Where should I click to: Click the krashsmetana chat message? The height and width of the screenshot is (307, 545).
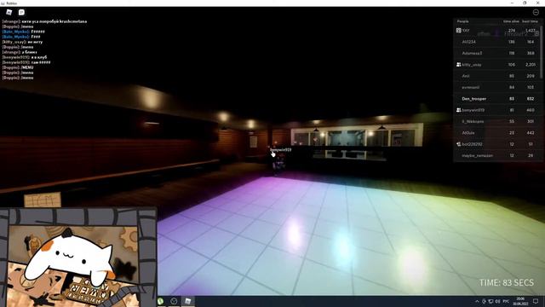pyautogui.click(x=44, y=21)
